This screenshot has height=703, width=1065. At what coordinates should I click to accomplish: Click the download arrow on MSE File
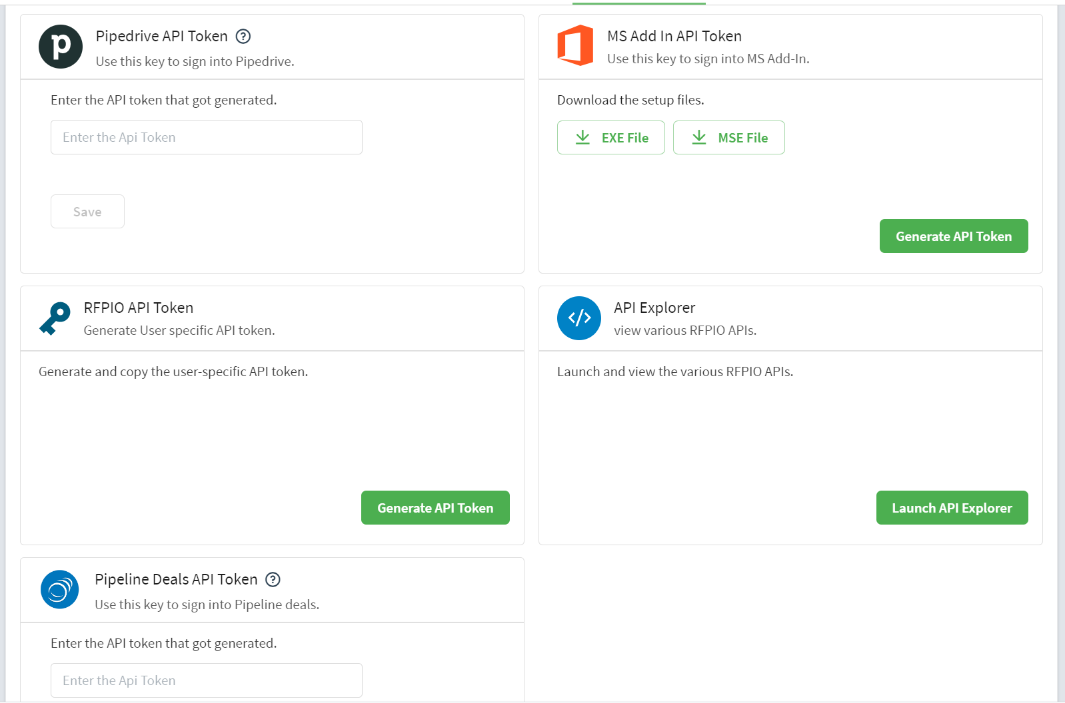click(699, 137)
